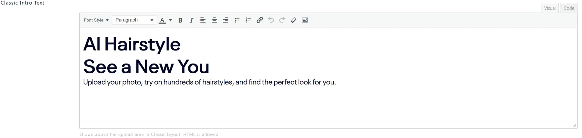
Task: Expand the text color picker arrow
Action: click(170, 20)
